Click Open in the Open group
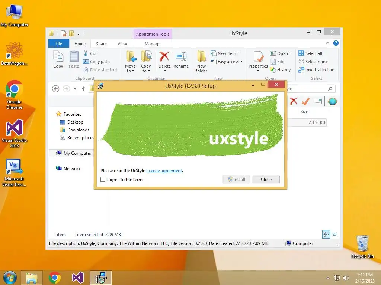381x285 pixels. (x=279, y=53)
